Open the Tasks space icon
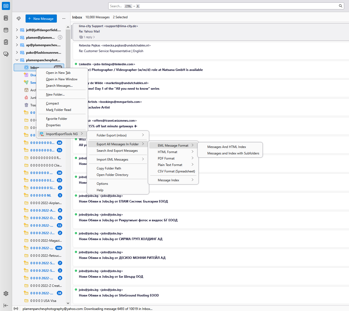349x311 pixels. tap(6, 42)
